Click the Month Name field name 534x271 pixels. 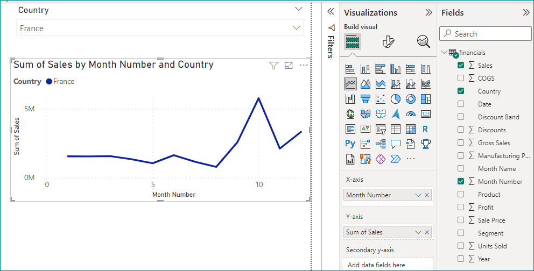click(497, 169)
